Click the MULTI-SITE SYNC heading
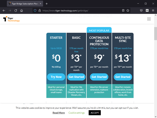157x118 pixels. coord(123,39)
